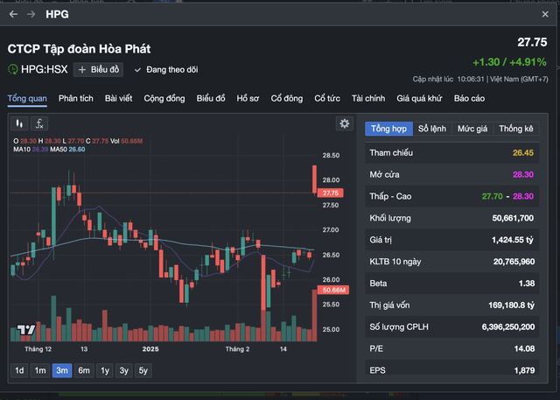This screenshot has width=560, height=400.
Task: Close the HPG panel with X
Action: click(546, 15)
